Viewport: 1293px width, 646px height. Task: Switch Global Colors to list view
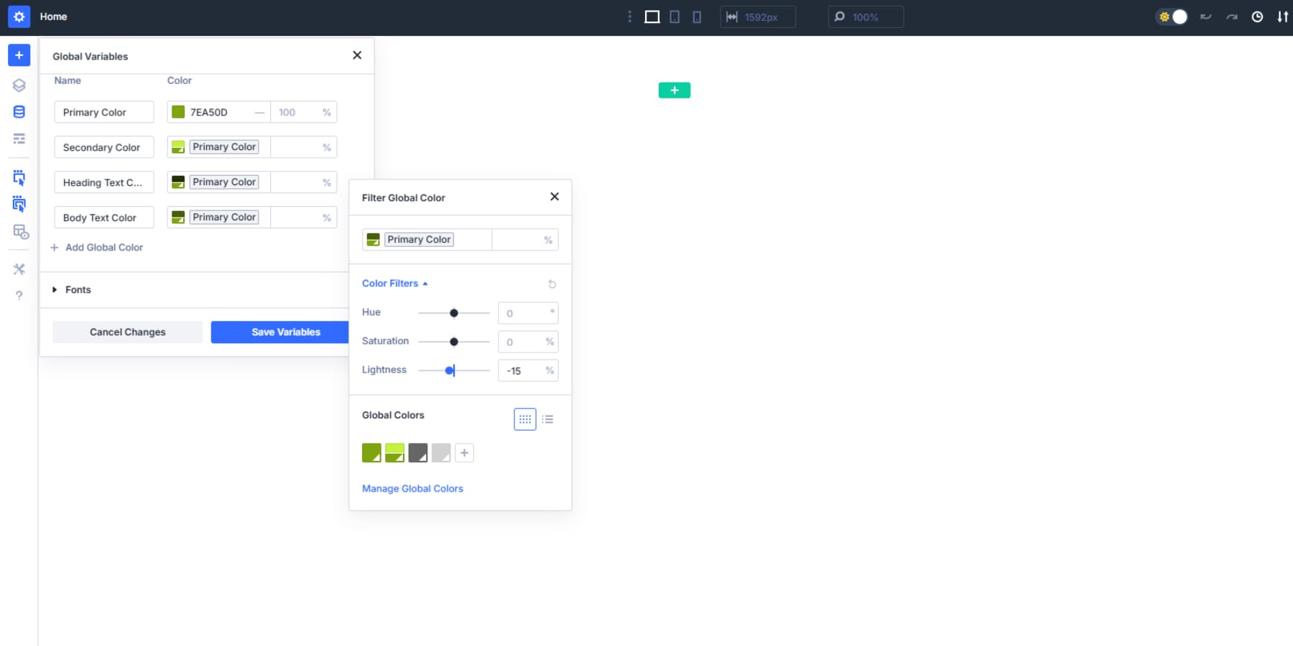pos(548,419)
